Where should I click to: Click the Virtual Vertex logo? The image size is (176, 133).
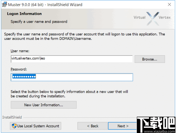[x=152, y=18]
